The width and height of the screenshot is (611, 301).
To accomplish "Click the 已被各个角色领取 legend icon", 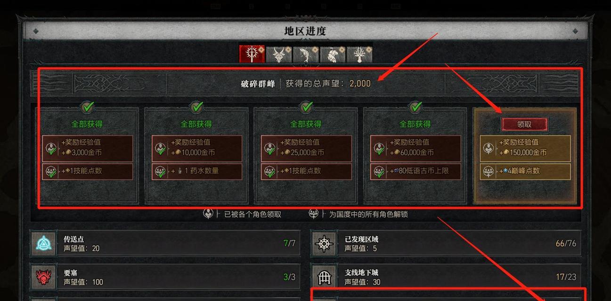I will [x=208, y=214].
